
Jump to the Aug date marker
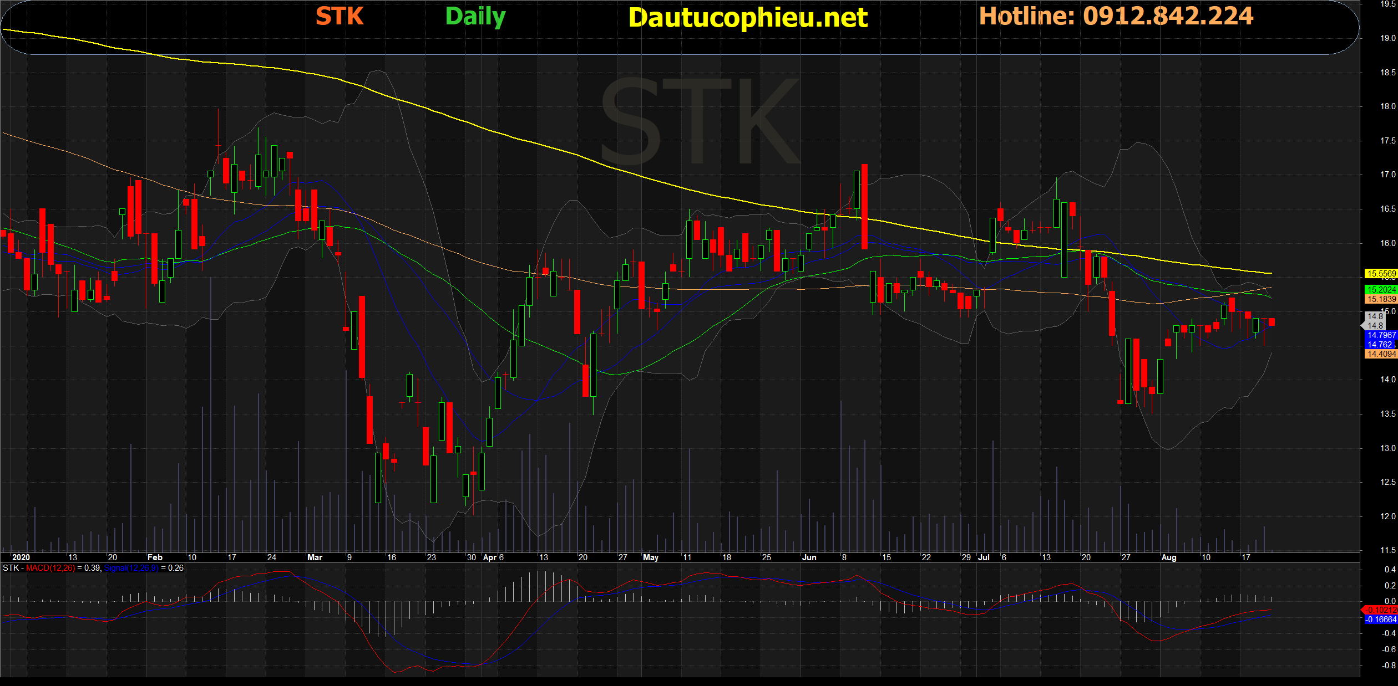pos(1169,557)
